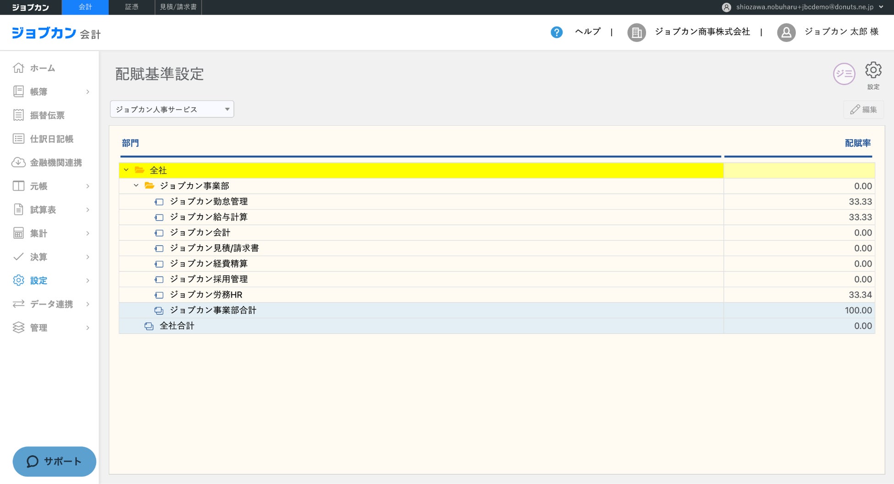This screenshot has width=894, height=484.
Task: Open 振替伝票 from the sidebar
Action: coord(47,115)
